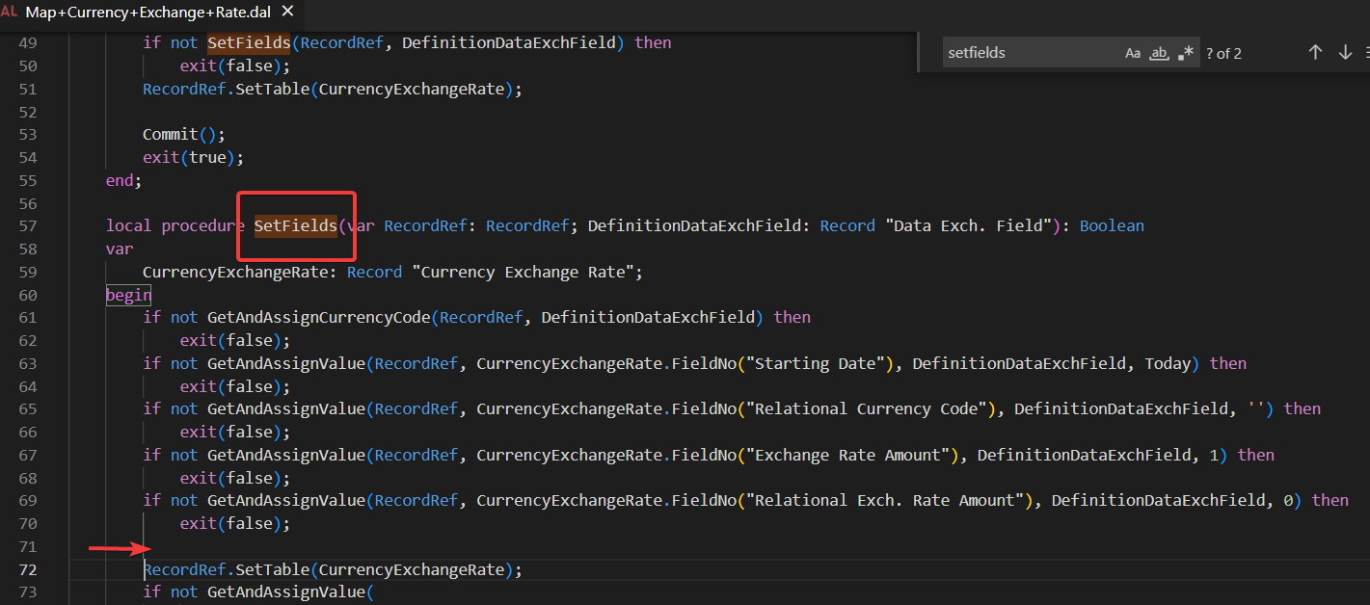Viewport: 1370px width, 605px height.
Task: Click line number 57 in the gutter
Action: click(29, 224)
